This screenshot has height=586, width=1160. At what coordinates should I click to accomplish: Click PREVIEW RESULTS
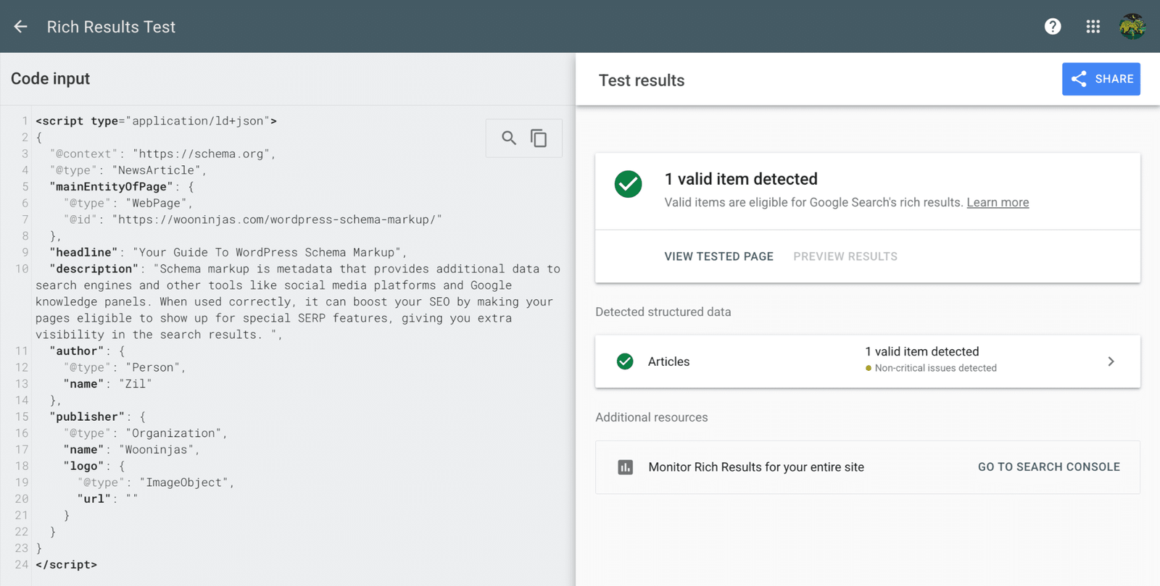click(x=845, y=256)
